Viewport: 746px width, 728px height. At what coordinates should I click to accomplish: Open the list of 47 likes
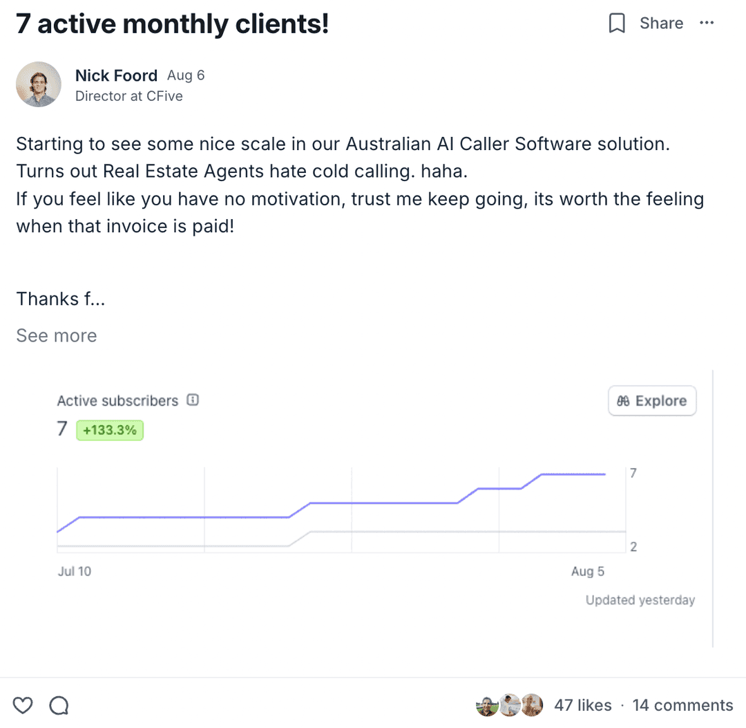[x=583, y=705]
